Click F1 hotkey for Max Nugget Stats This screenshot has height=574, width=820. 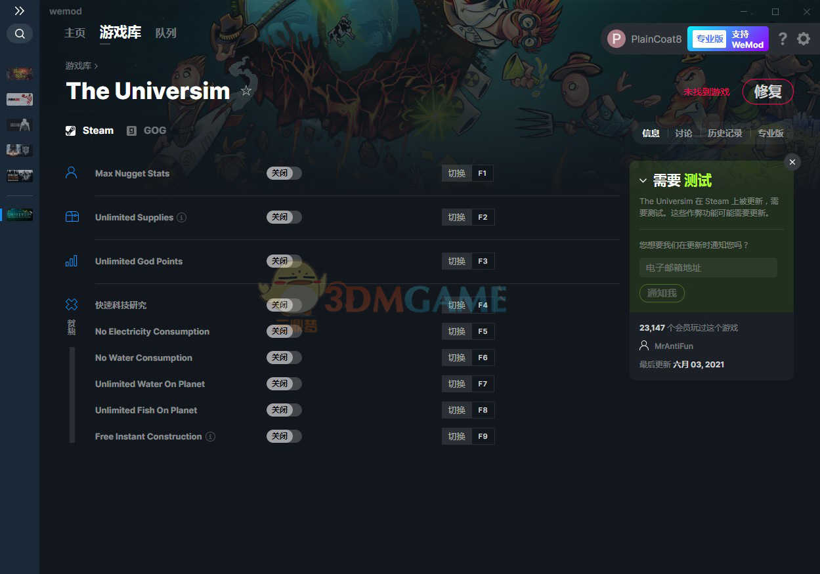pyautogui.click(x=483, y=173)
